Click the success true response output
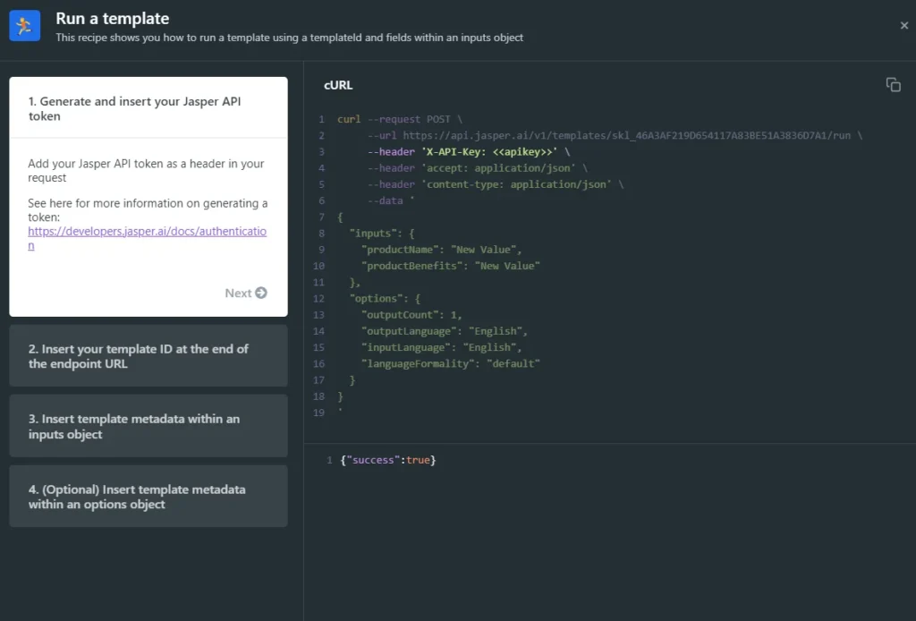This screenshot has width=916, height=621. point(387,460)
